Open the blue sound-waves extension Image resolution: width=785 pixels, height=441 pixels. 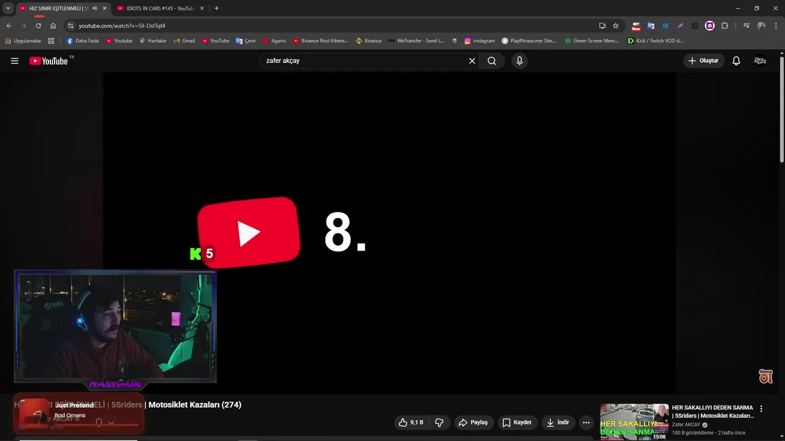coord(665,26)
